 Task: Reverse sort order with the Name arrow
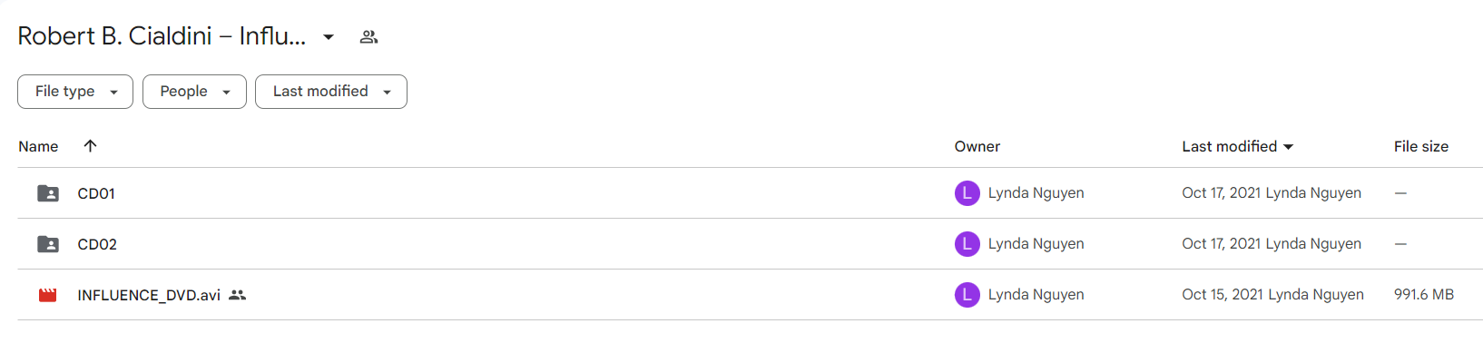point(90,146)
